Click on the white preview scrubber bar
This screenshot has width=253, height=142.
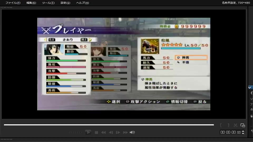click(x=109, y=125)
